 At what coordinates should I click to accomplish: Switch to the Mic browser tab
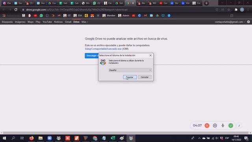(86, 3)
